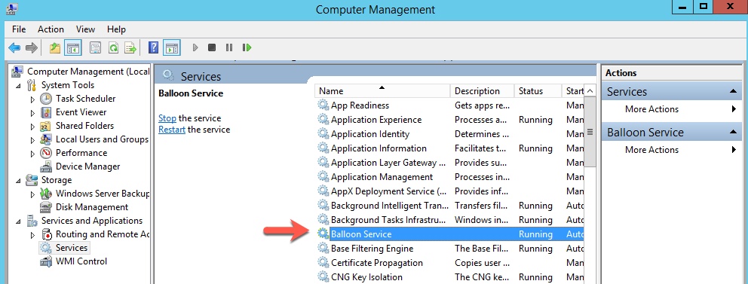Sort services by Name column header
Screen dimensions: 748x284
pyautogui.click(x=382, y=90)
